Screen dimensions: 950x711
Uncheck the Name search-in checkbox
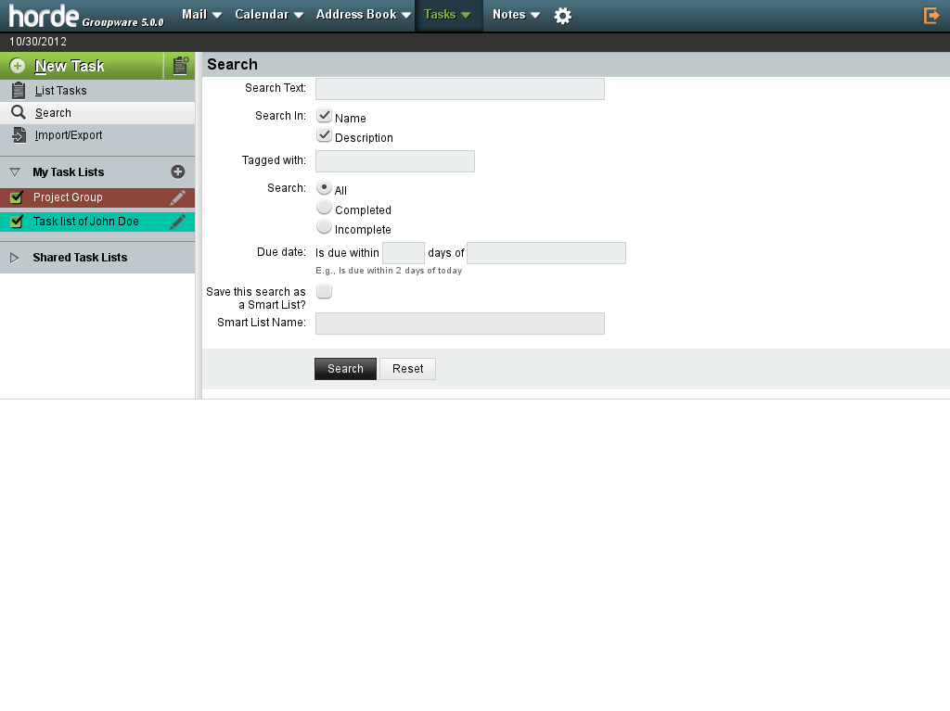(x=324, y=115)
